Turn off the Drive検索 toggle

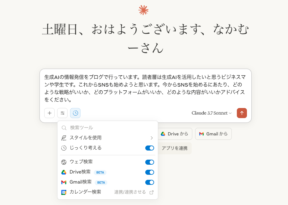[x=150, y=172]
